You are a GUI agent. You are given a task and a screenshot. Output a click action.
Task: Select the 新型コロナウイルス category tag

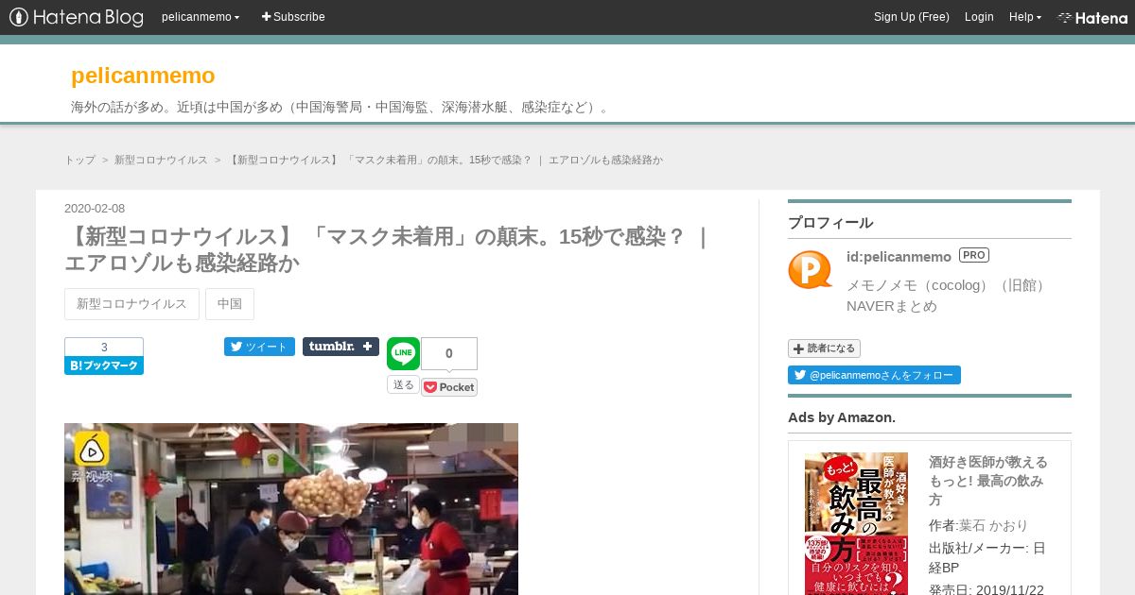point(131,304)
